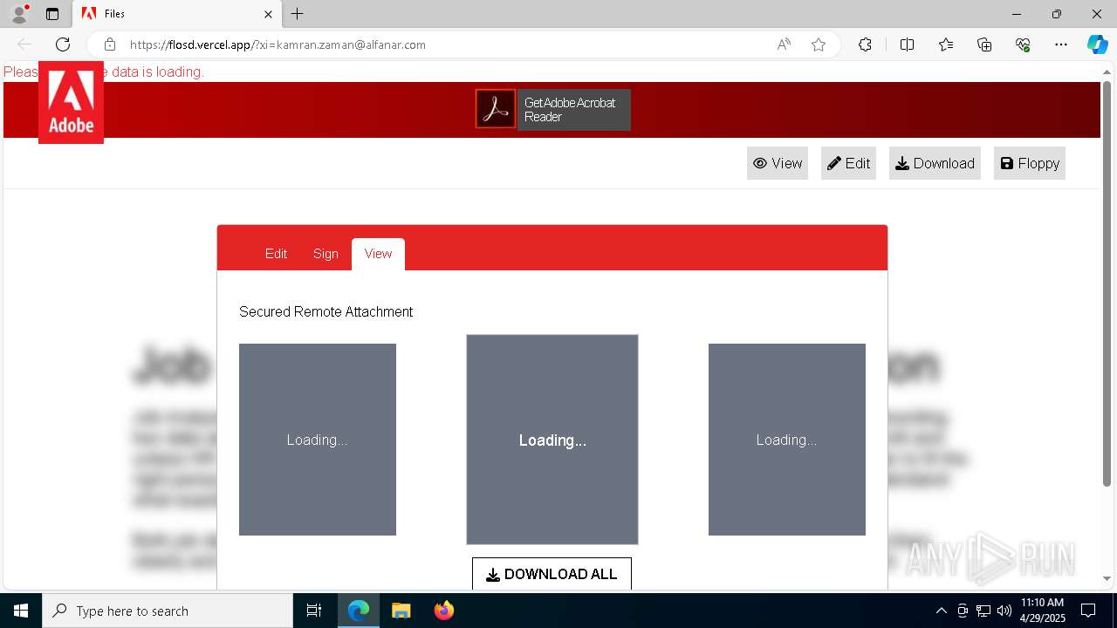Click the Download button in top toolbar
The height and width of the screenshot is (628, 1117).
pyautogui.click(x=935, y=163)
